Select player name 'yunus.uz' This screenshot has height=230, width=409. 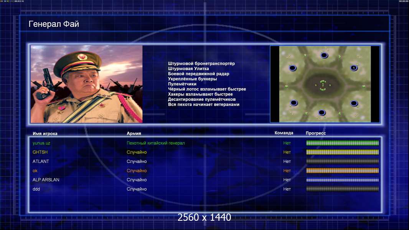(41, 143)
